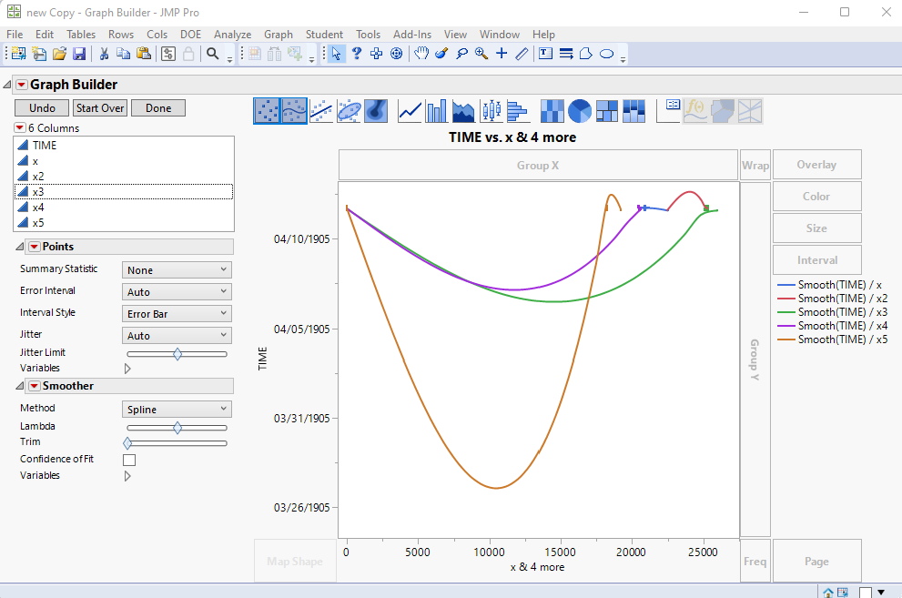Toggle the Confidence of Fit checkbox
The height and width of the screenshot is (598, 902).
coord(129,460)
